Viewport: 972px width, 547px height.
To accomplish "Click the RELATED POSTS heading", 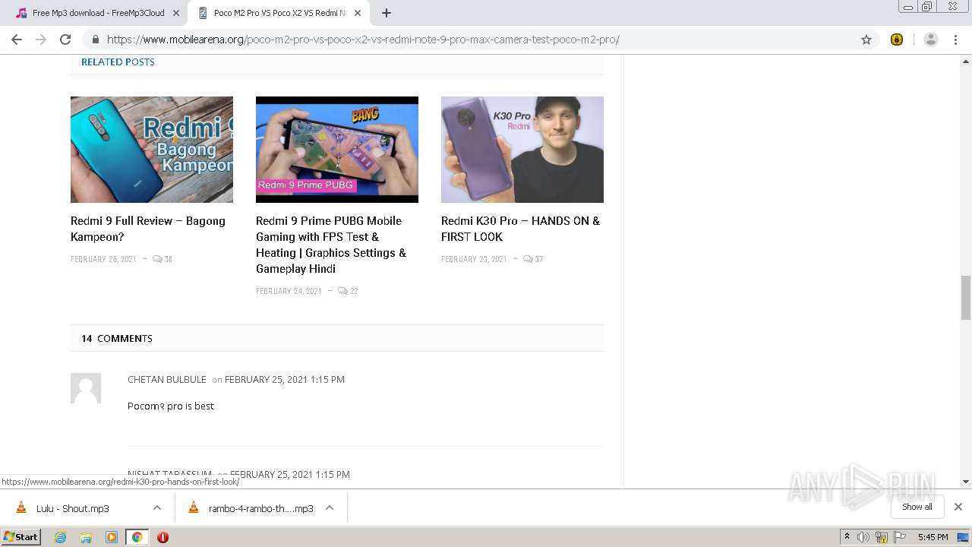I will pos(118,62).
